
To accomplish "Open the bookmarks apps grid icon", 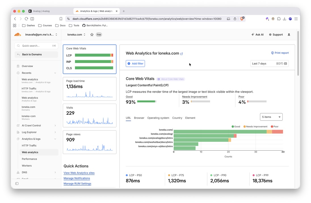I will point(15,26).
